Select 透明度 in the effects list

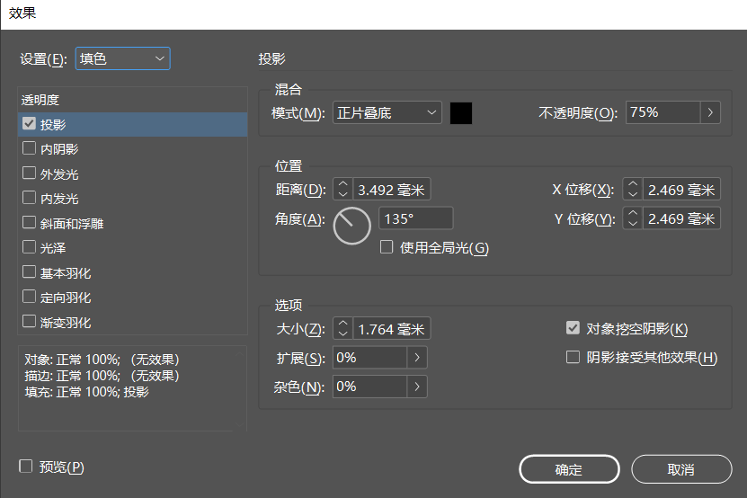pyautogui.click(x=40, y=100)
